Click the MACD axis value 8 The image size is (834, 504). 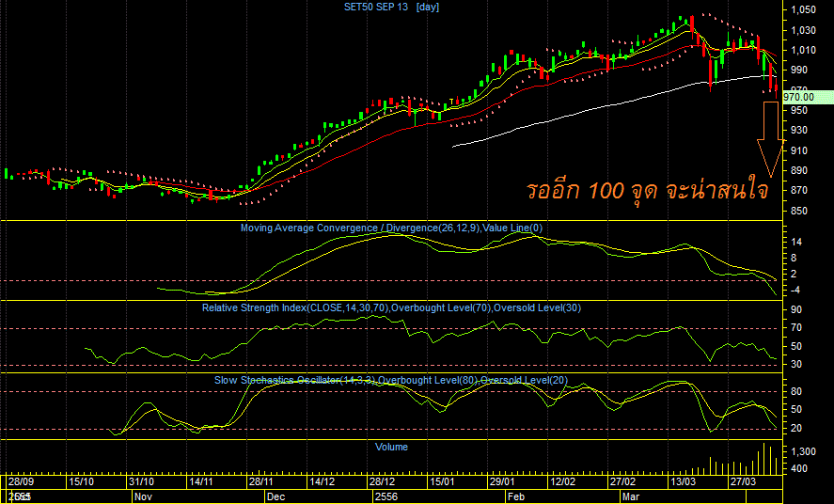795,259
